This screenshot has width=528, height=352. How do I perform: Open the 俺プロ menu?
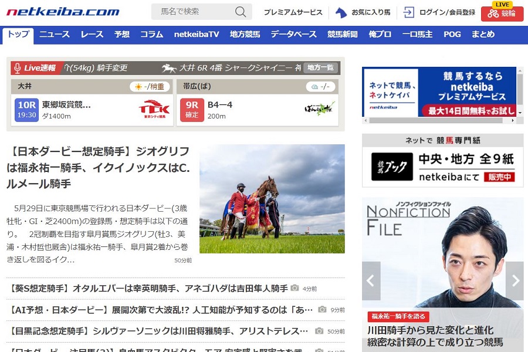point(380,35)
